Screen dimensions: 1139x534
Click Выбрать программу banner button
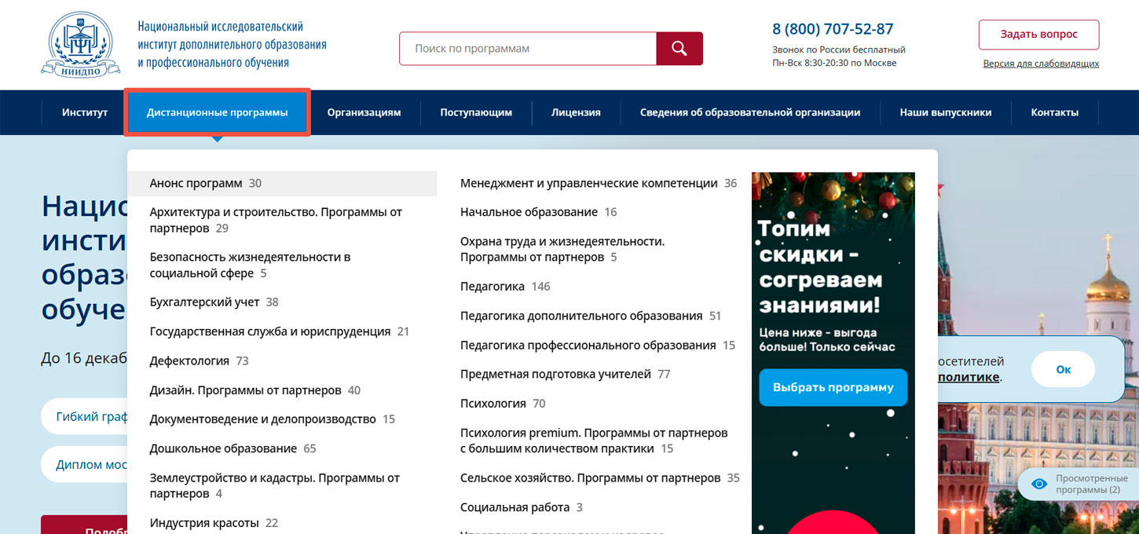(833, 387)
